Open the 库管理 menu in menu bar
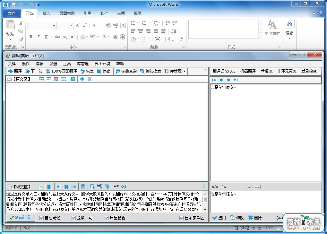The height and width of the screenshot is (234, 327). pyautogui.click(x=82, y=64)
